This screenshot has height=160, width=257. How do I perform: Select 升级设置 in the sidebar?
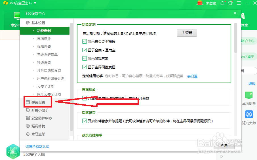click(45, 63)
